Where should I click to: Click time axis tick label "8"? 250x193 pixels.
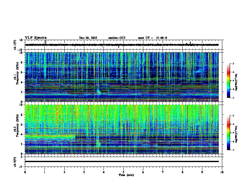182,172
